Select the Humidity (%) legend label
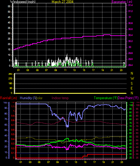 pyautogui.click(x=28, y=98)
